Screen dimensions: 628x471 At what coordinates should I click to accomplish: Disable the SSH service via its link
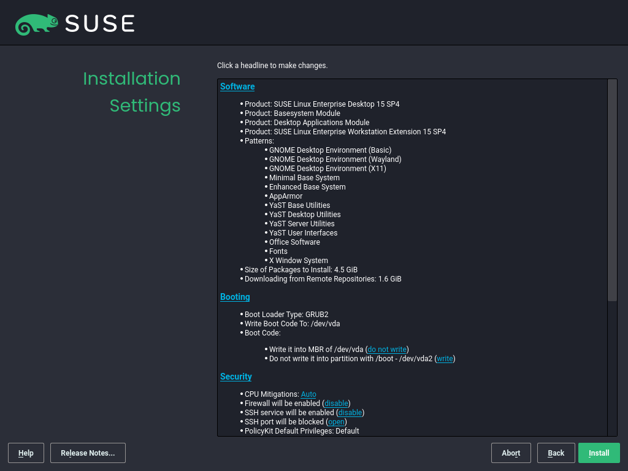point(350,413)
